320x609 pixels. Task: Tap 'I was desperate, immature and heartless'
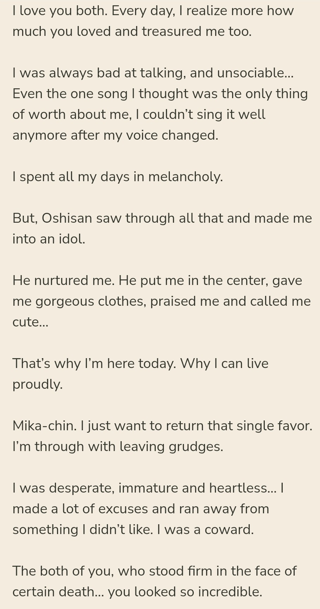coord(145,488)
